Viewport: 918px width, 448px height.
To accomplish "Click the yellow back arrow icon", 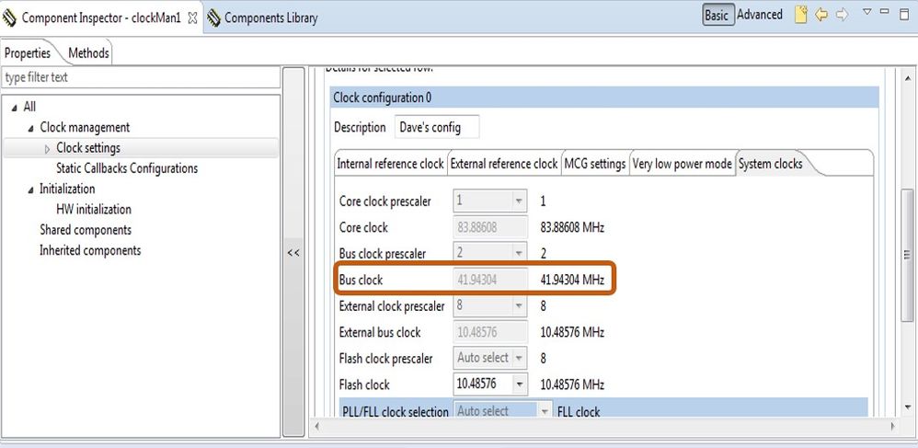I will click(x=821, y=15).
